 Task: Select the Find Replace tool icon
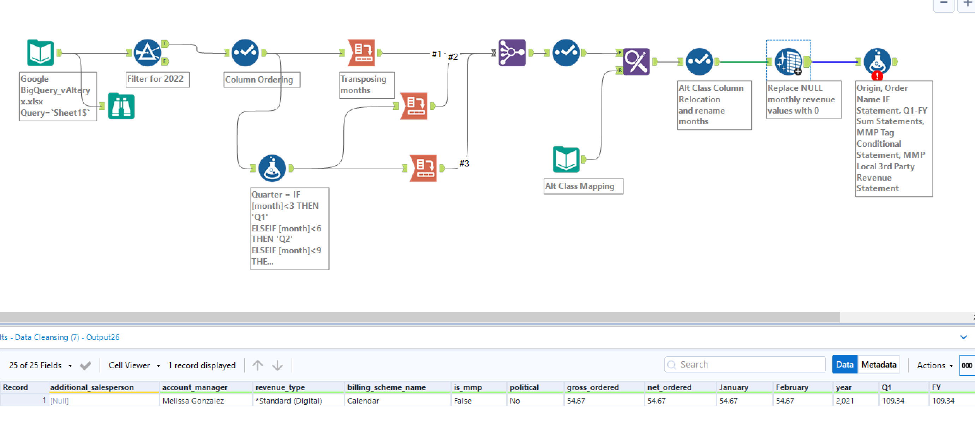click(636, 62)
